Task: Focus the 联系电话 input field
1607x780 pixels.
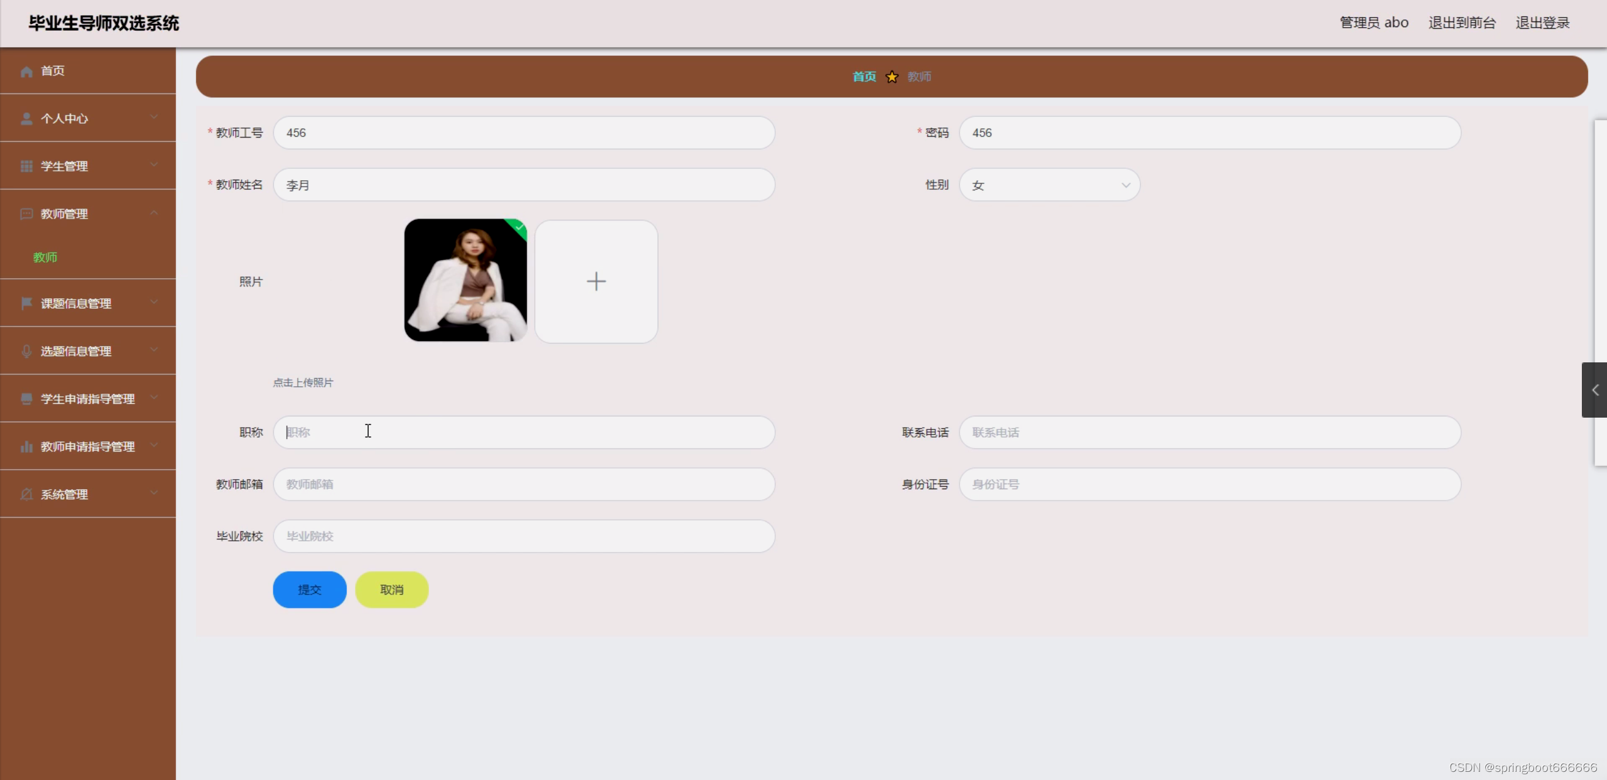Action: click(1209, 432)
